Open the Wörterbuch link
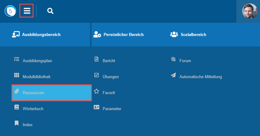The width and height of the screenshot is (260, 136). (33, 109)
